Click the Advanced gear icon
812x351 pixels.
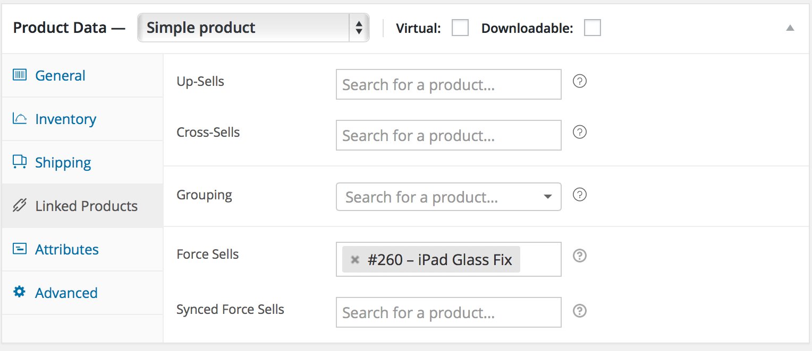coord(19,292)
